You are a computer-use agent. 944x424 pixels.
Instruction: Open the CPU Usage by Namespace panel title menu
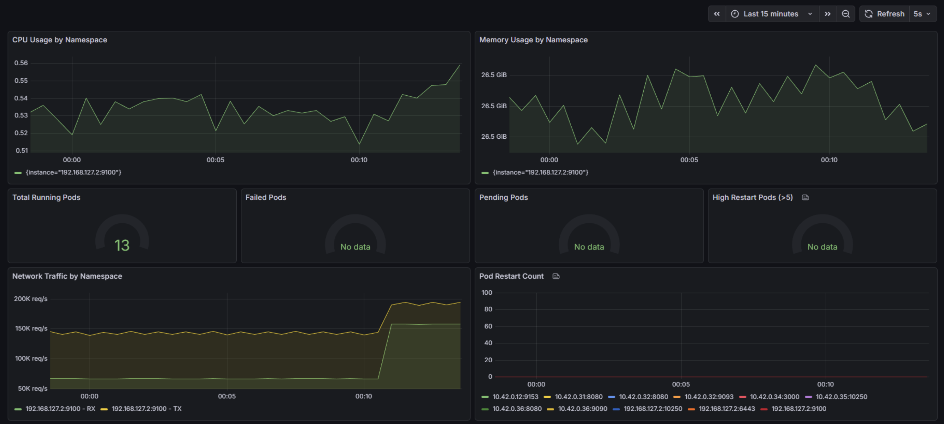59,39
